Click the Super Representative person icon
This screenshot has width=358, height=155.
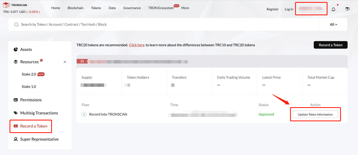[x=16, y=139]
